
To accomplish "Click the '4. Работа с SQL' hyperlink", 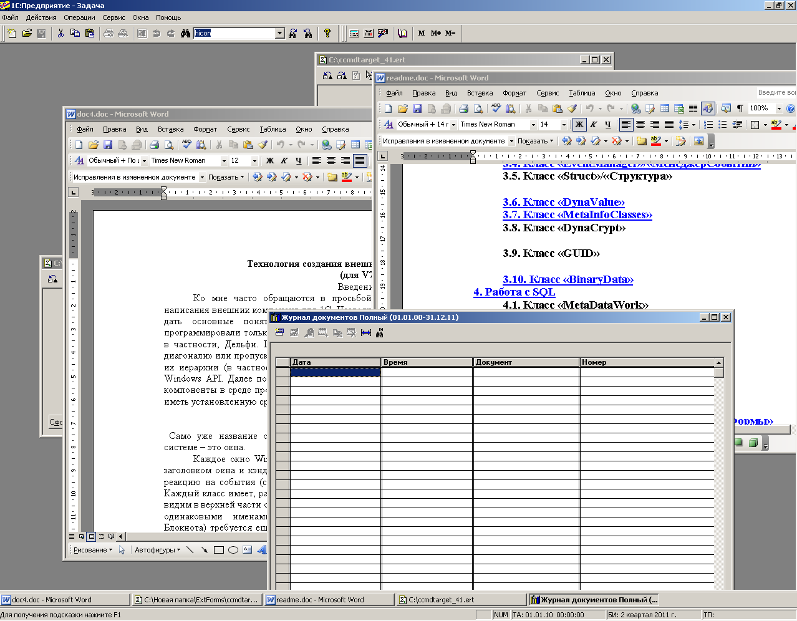I will 514,292.
